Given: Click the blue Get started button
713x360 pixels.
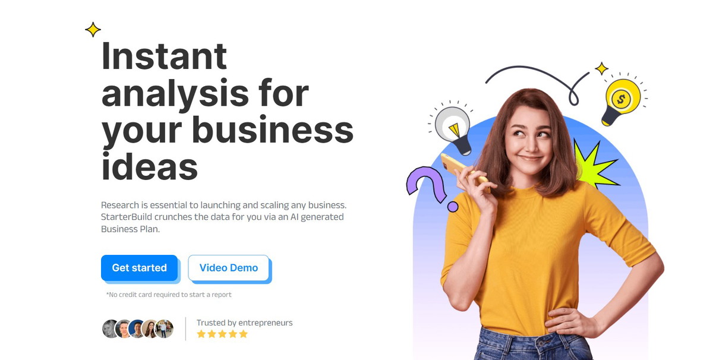Looking at the screenshot, I should (140, 268).
